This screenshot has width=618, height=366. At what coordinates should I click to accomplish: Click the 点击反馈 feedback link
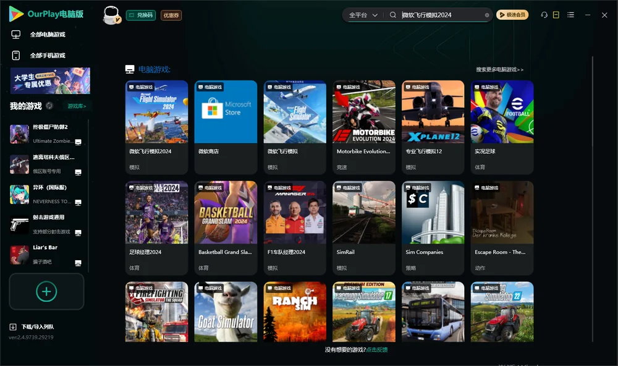click(x=377, y=349)
